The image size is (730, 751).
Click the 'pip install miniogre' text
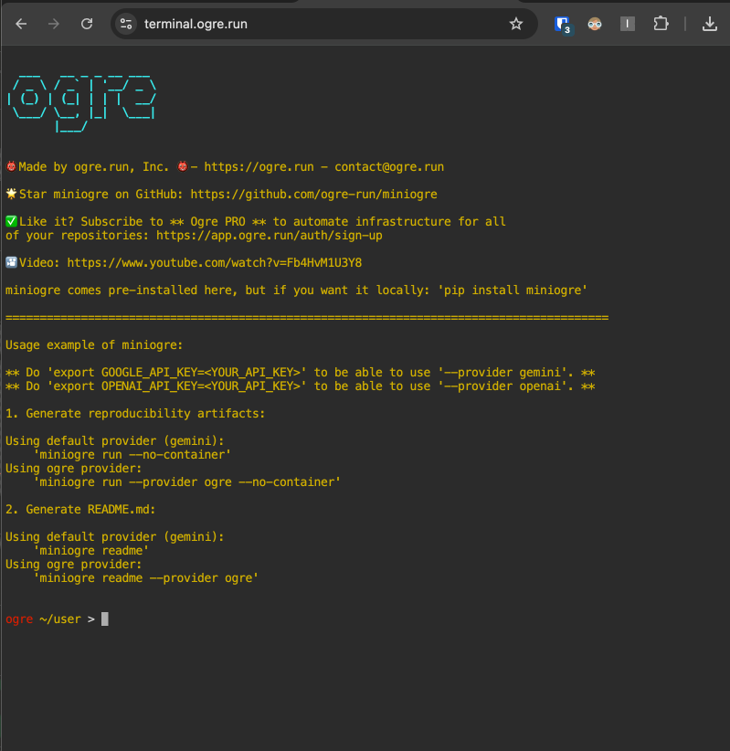[x=513, y=291]
